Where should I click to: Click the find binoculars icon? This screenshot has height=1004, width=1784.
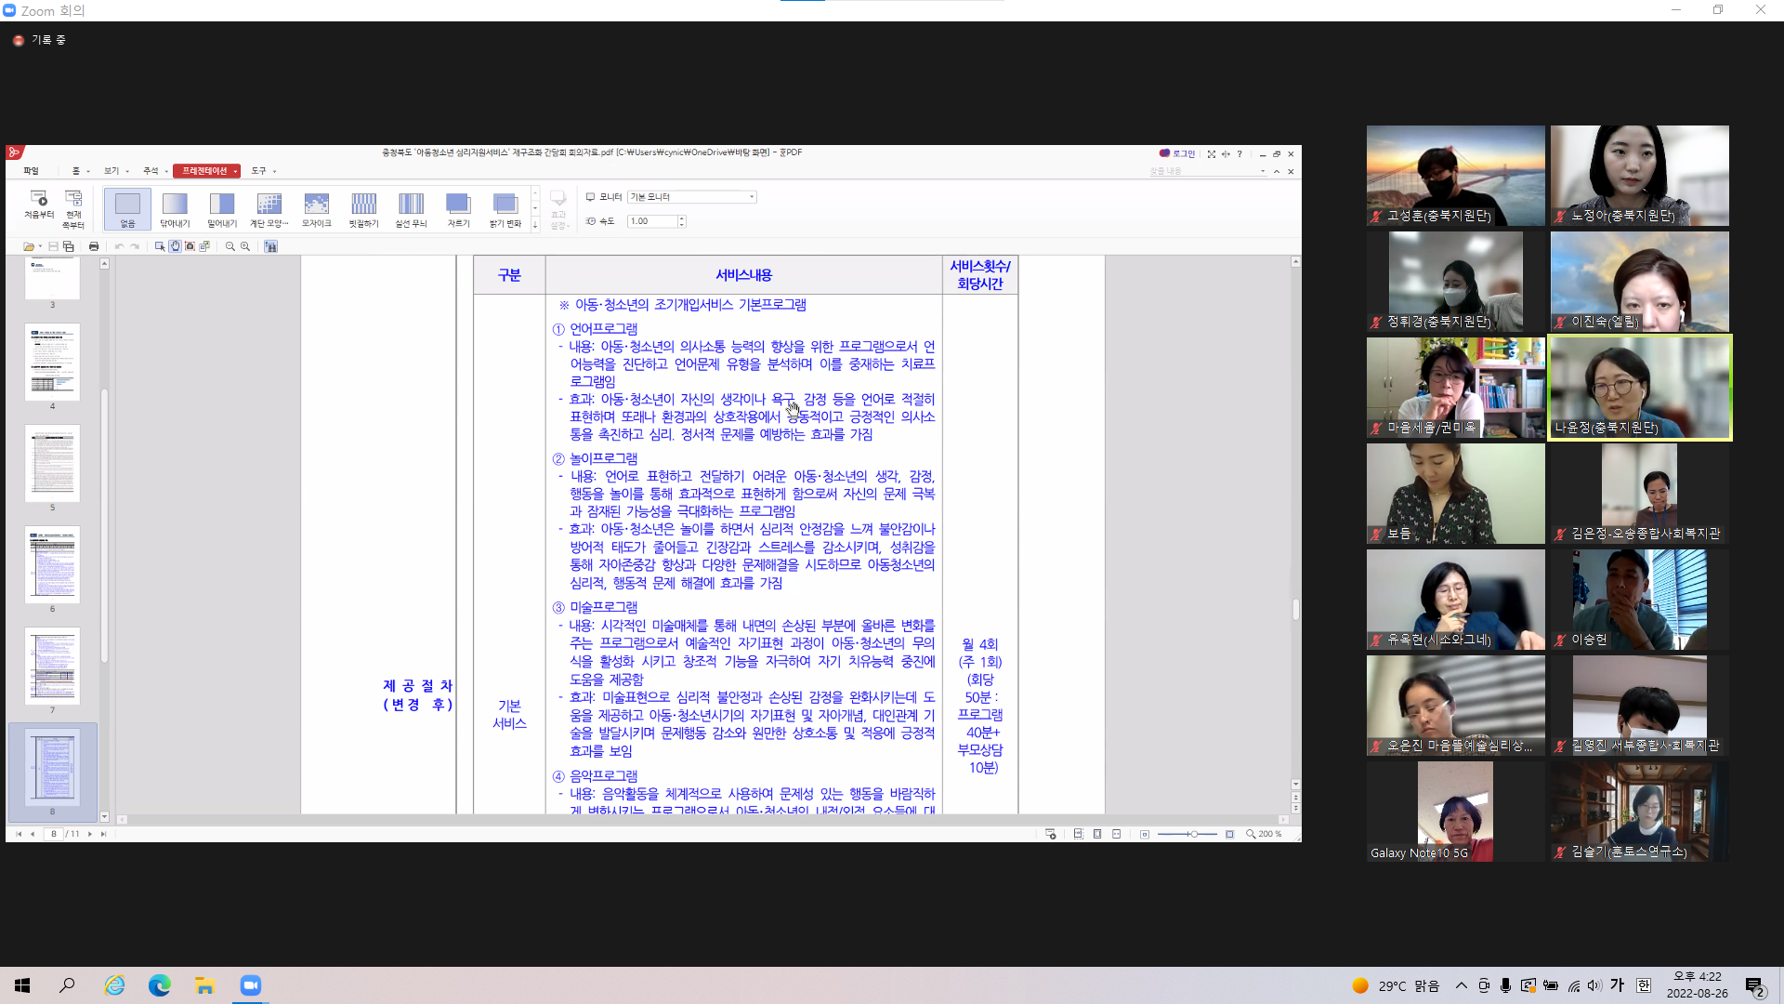(x=270, y=246)
